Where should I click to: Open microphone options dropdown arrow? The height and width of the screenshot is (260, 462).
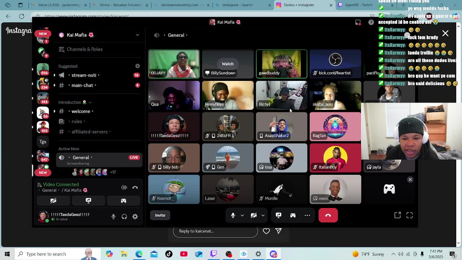pos(242,215)
